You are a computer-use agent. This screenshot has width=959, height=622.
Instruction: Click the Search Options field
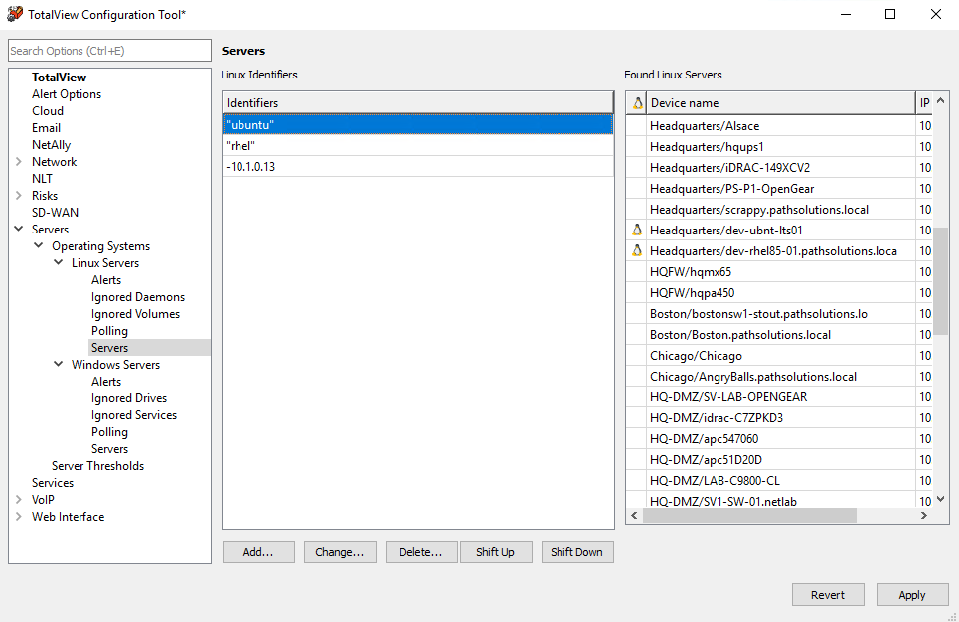[109, 50]
